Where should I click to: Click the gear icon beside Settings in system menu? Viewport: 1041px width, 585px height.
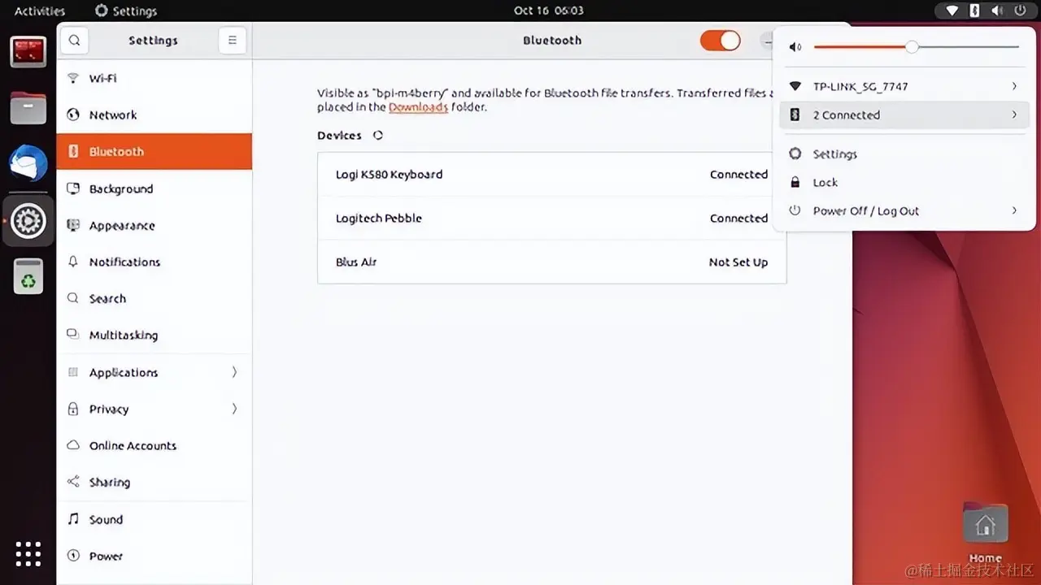pyautogui.click(x=795, y=154)
